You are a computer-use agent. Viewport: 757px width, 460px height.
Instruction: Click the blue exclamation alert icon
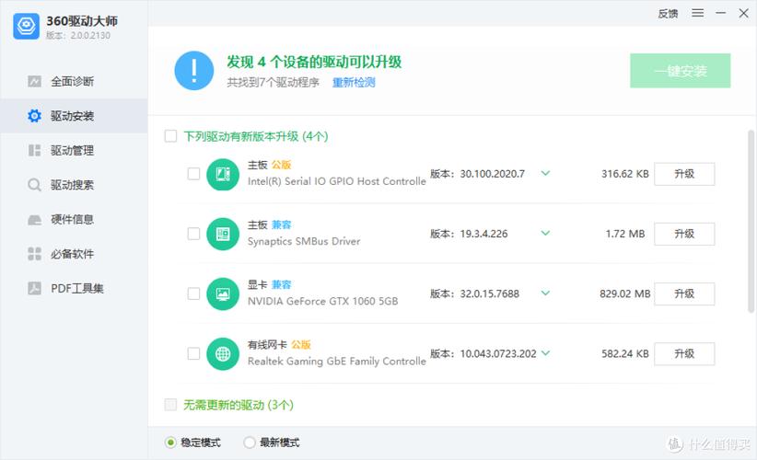coord(194,71)
